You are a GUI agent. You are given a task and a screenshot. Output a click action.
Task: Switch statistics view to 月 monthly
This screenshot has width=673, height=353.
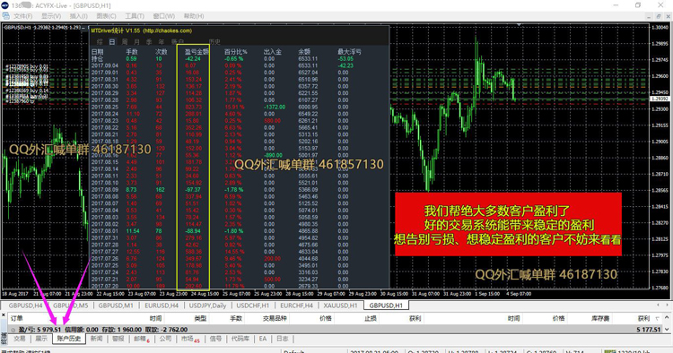(136, 41)
